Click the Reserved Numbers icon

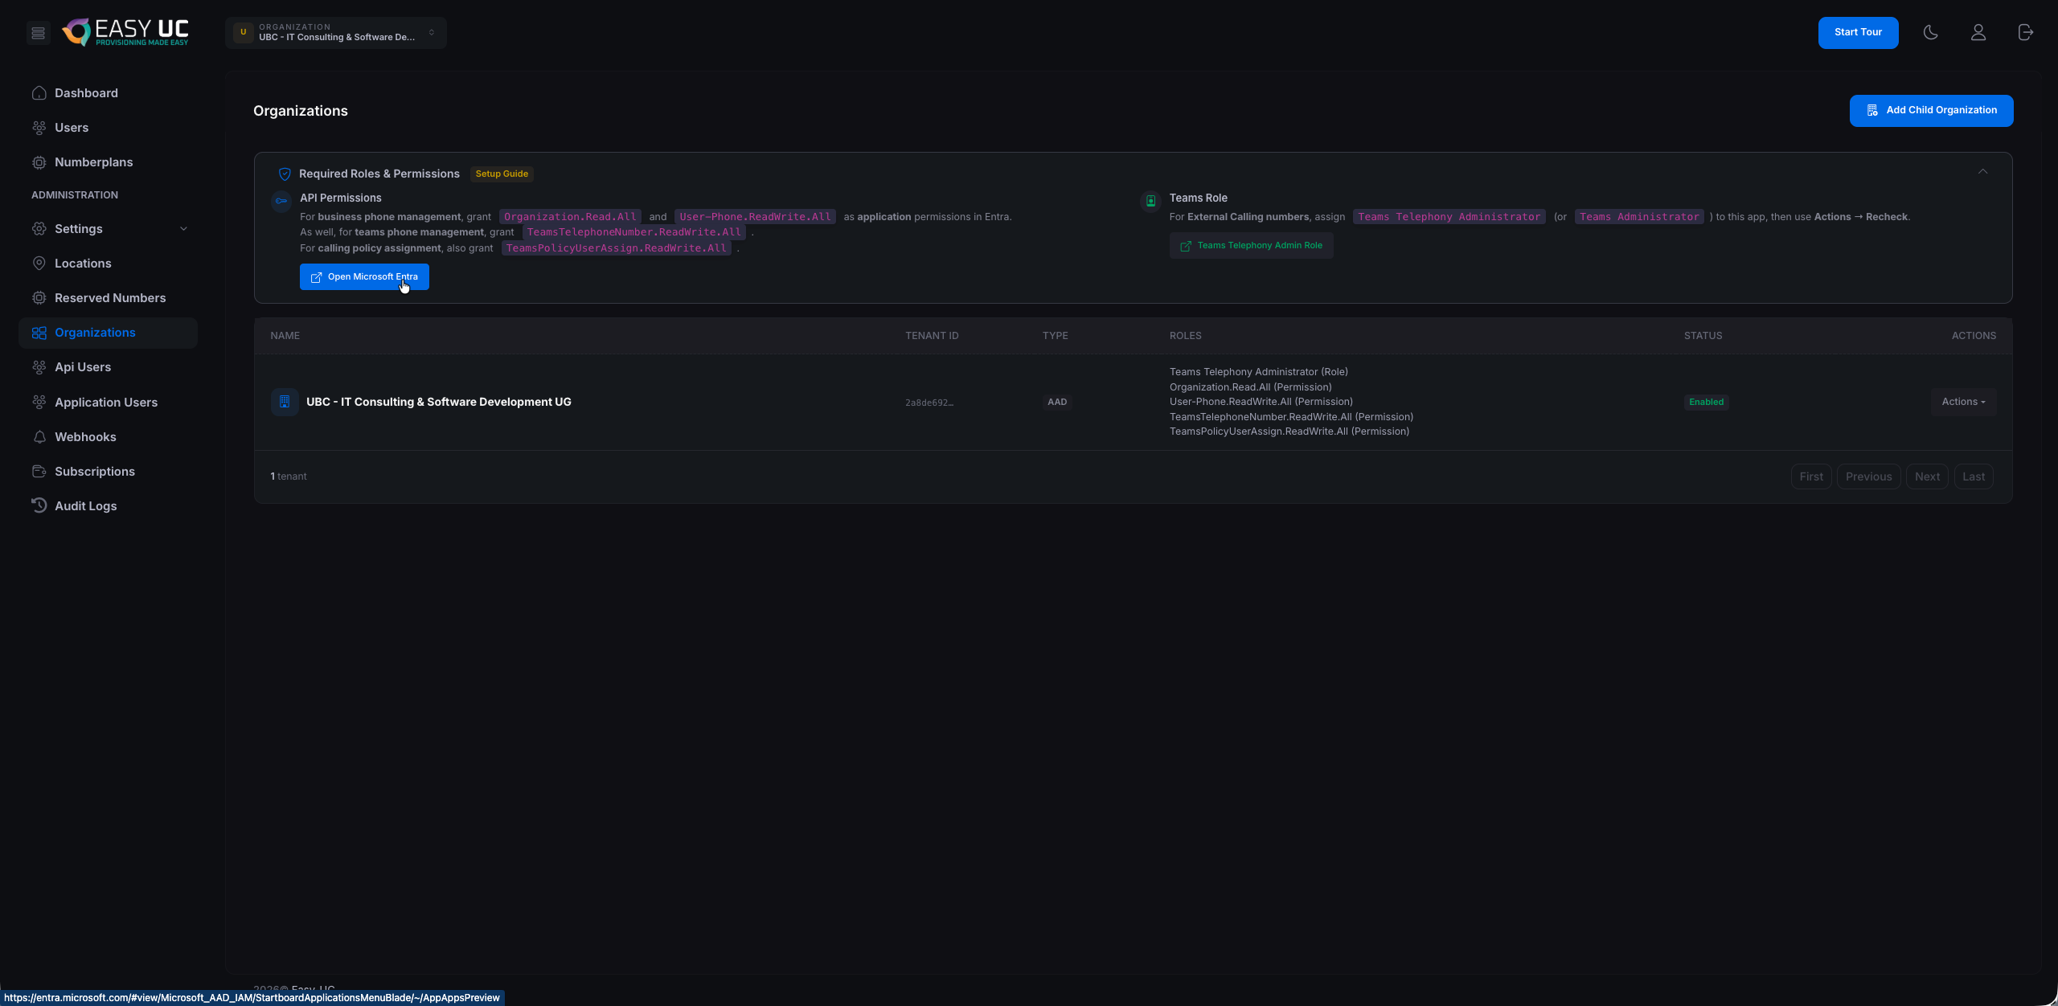click(x=39, y=298)
